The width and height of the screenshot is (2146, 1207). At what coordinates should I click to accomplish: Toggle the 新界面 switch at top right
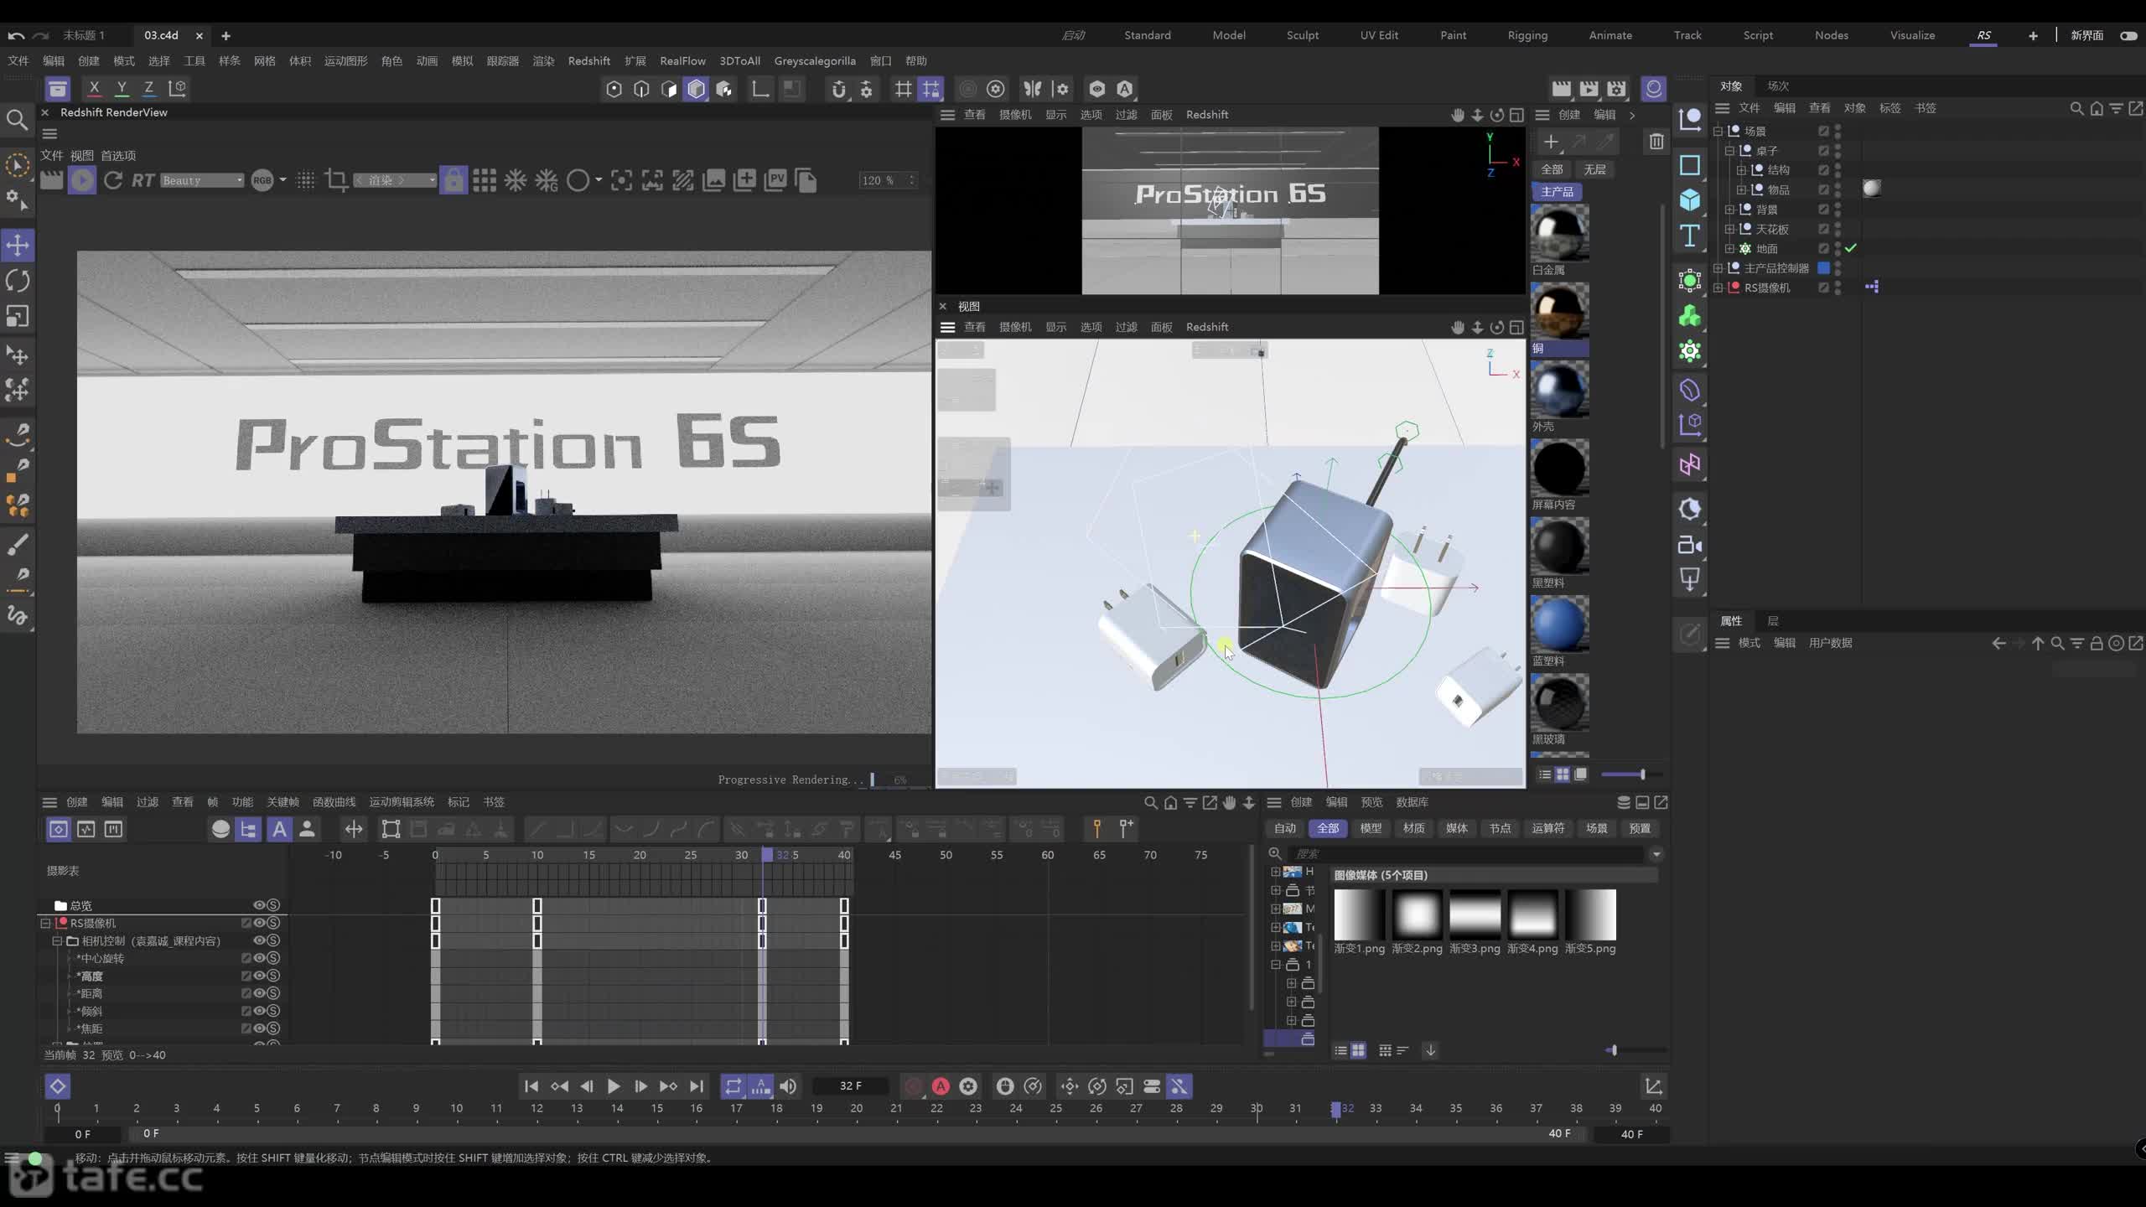point(2128,35)
